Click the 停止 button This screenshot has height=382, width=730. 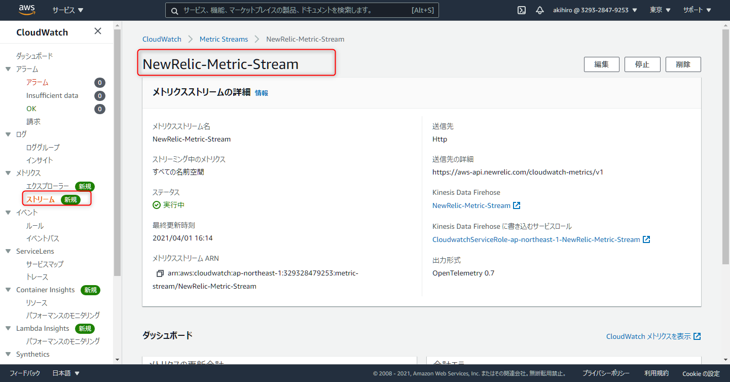tap(642, 64)
